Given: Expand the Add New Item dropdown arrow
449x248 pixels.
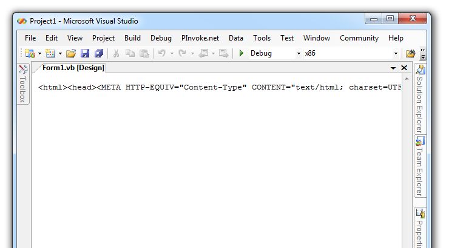Looking at the screenshot, I should pyautogui.click(x=60, y=53).
